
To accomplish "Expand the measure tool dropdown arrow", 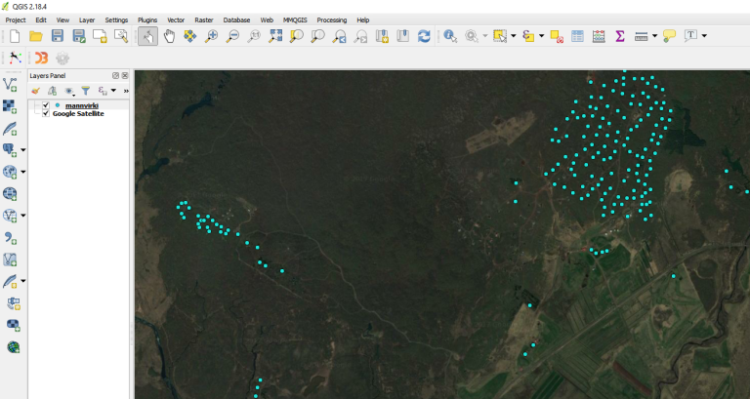I will pyautogui.click(x=653, y=36).
